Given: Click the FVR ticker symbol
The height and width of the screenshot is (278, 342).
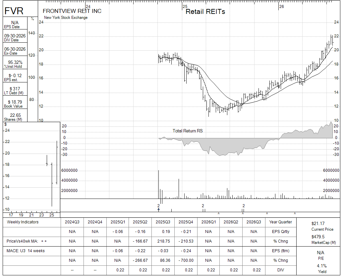Looking at the screenshot, I should pyautogui.click(x=14, y=11).
